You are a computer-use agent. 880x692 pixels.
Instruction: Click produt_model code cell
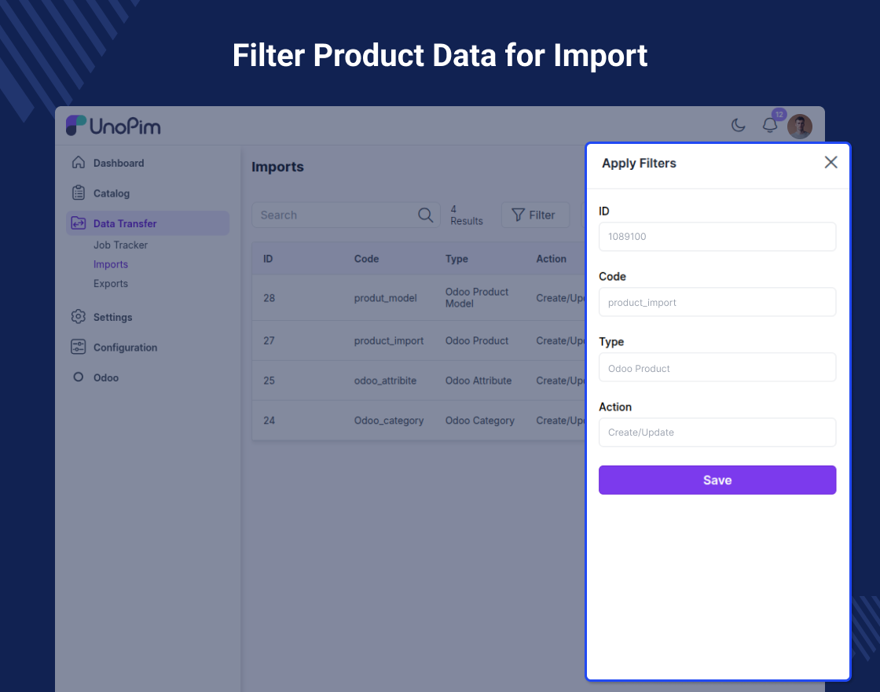click(386, 298)
